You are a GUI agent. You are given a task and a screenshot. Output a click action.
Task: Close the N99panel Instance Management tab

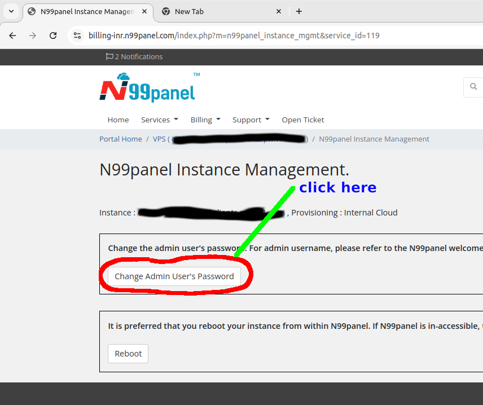coord(144,11)
